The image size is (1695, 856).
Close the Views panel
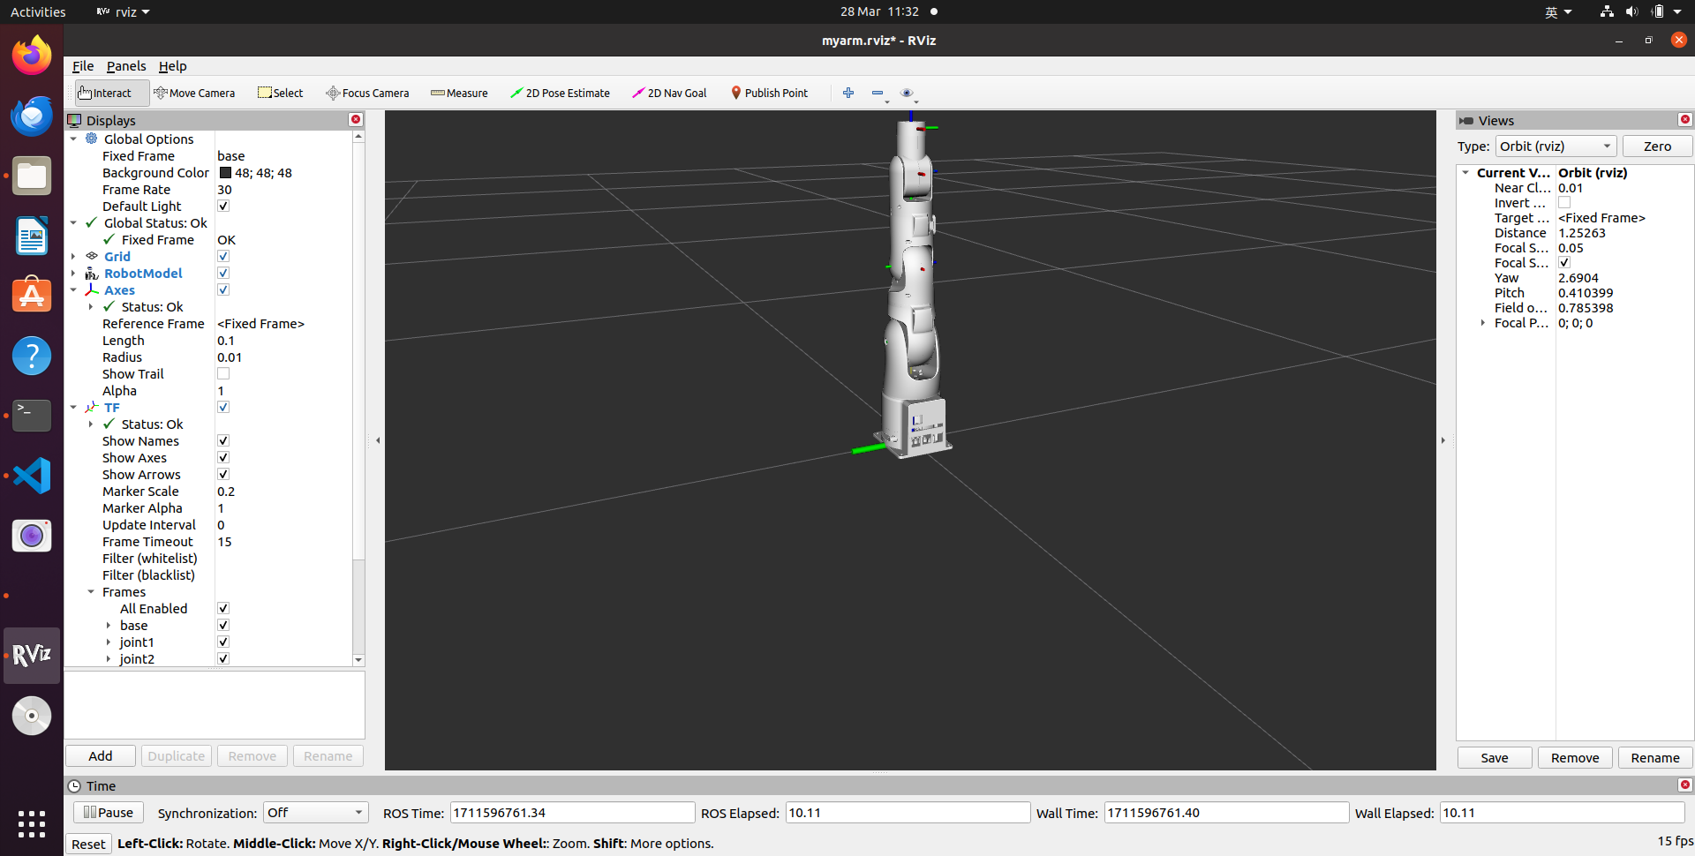click(x=1685, y=120)
